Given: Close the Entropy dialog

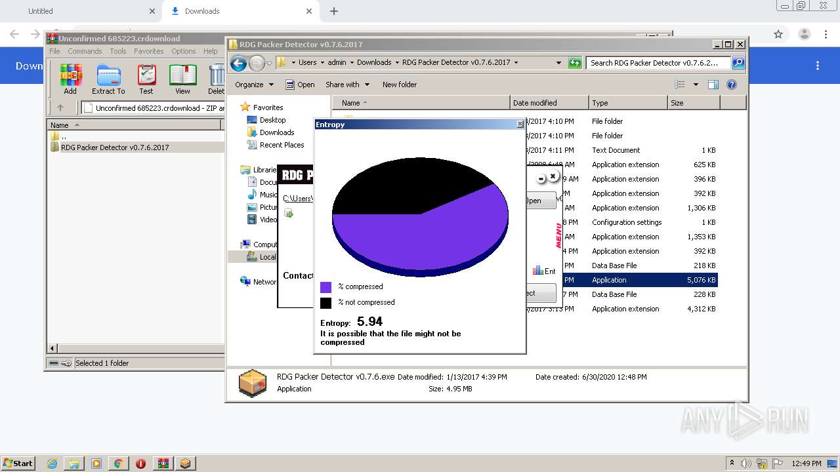Looking at the screenshot, I should click(520, 124).
